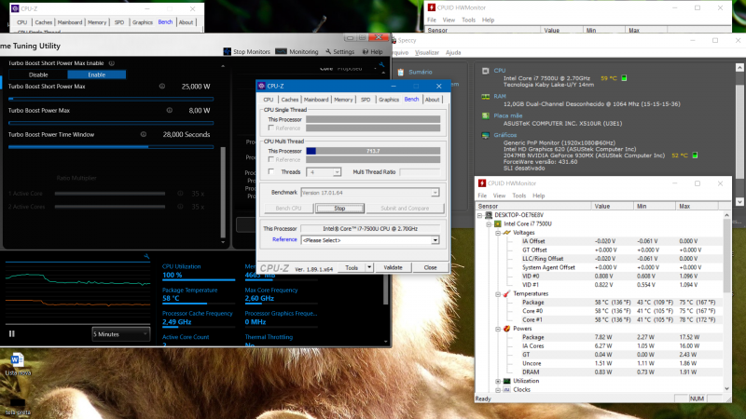Click the Speccy Placa mãe icon

pos(485,115)
